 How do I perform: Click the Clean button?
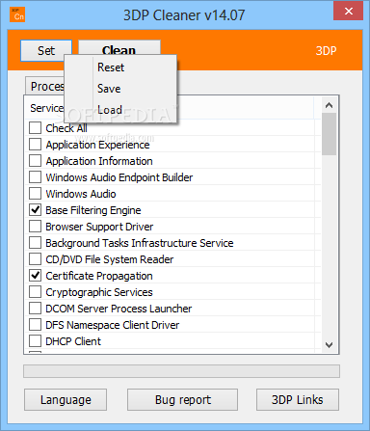click(x=119, y=48)
